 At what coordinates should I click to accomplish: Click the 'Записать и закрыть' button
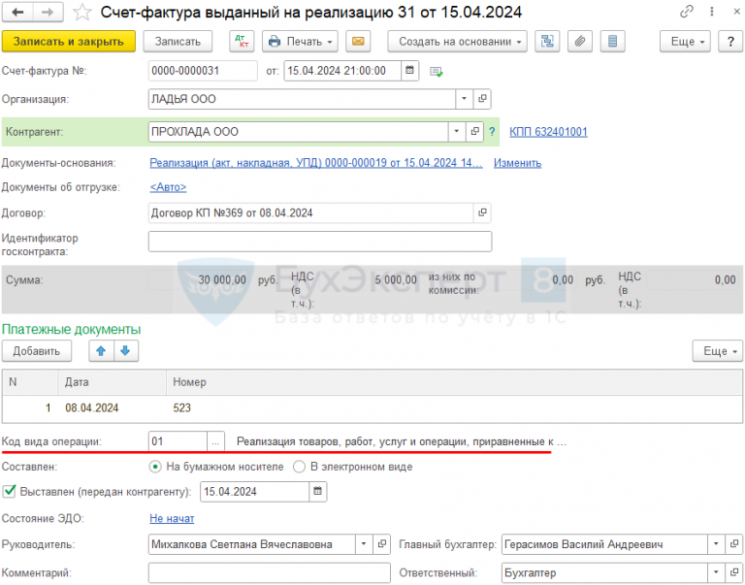(x=69, y=42)
